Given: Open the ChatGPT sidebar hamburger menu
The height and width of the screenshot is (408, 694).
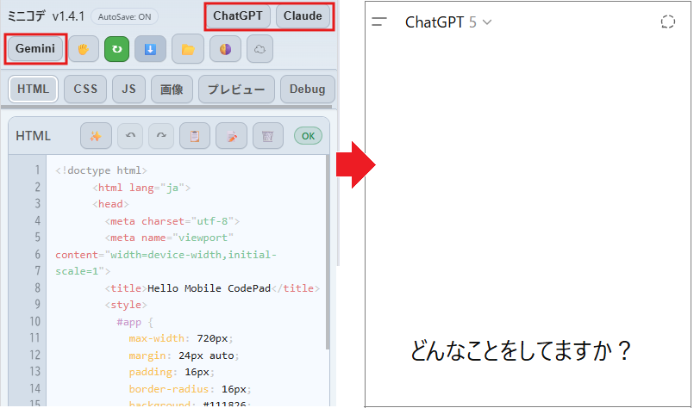Looking at the screenshot, I should [379, 22].
